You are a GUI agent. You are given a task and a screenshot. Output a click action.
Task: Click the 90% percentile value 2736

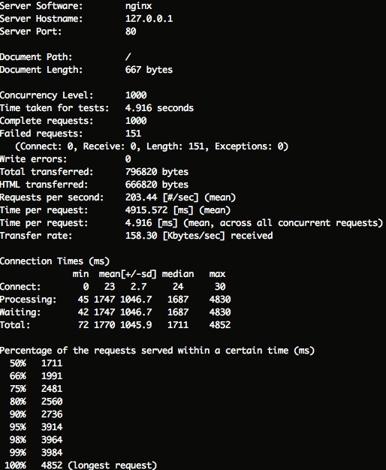pyautogui.click(x=52, y=414)
